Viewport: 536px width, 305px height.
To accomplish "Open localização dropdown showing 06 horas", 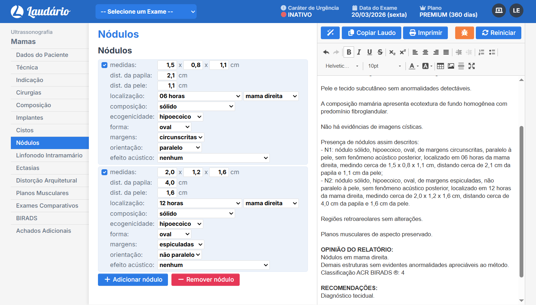I will [x=199, y=96].
